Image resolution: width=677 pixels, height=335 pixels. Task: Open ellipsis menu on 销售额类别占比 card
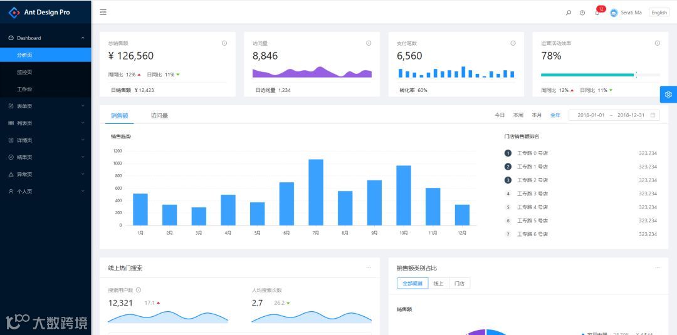coord(658,268)
